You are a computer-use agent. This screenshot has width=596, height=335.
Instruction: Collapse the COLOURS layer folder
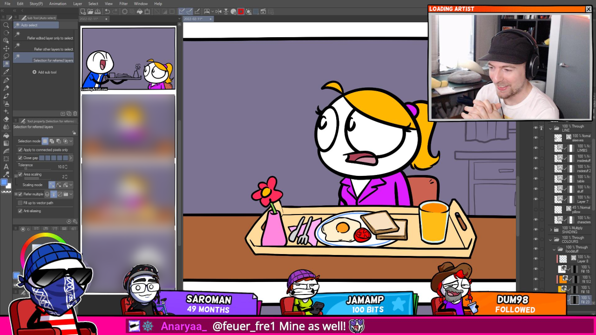(551, 240)
